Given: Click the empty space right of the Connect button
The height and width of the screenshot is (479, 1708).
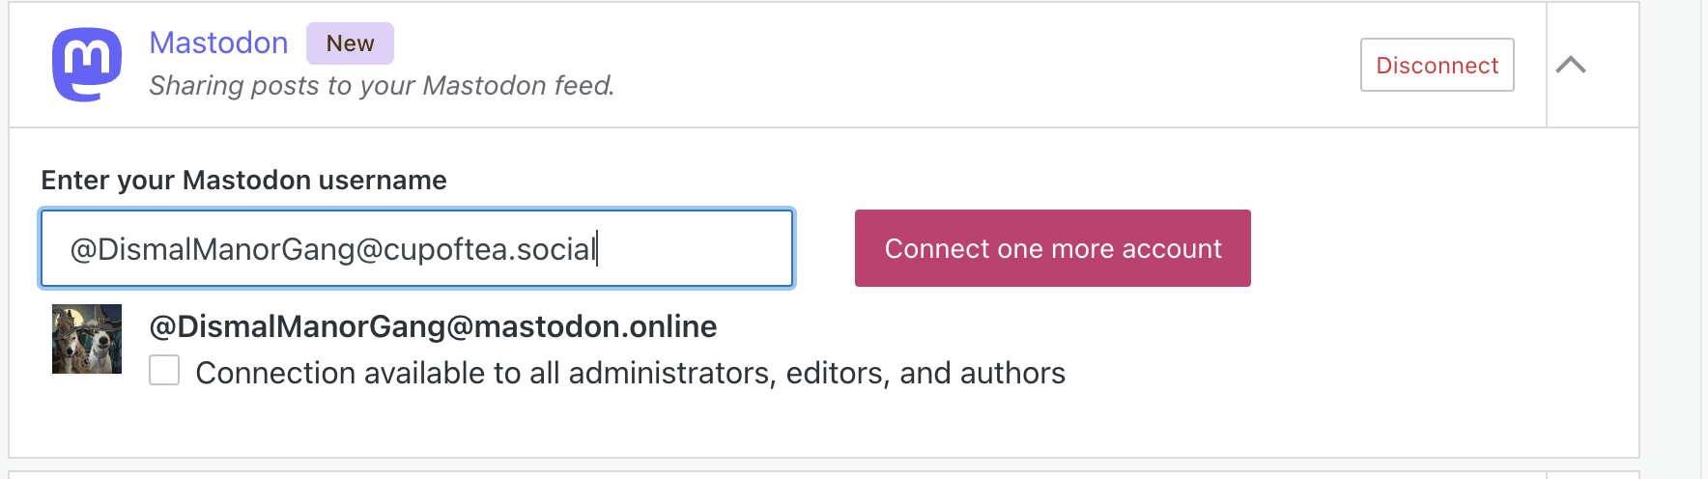Looking at the screenshot, I should tap(1430, 249).
